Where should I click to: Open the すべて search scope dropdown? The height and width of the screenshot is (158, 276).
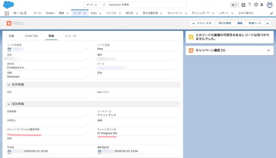click(91, 5)
